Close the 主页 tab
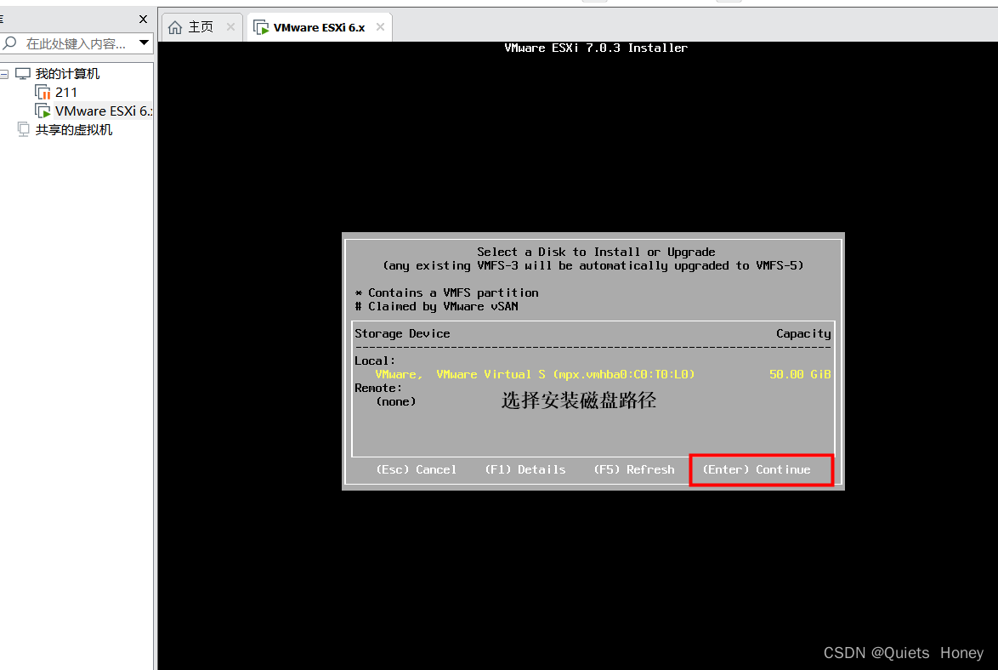Viewport: 998px width, 670px height. tap(230, 26)
